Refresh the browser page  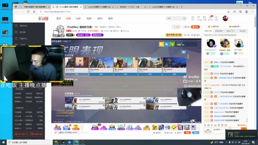pyautogui.click(x=28, y=12)
